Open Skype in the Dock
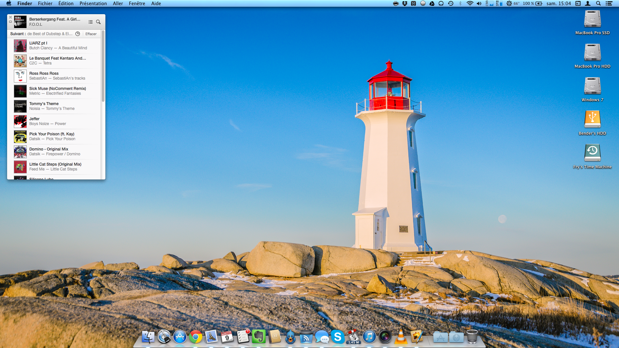619x348 pixels. pos(338,337)
